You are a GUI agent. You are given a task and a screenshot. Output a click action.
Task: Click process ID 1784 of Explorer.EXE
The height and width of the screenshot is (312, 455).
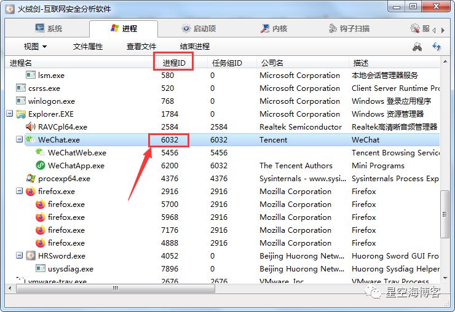[170, 114]
